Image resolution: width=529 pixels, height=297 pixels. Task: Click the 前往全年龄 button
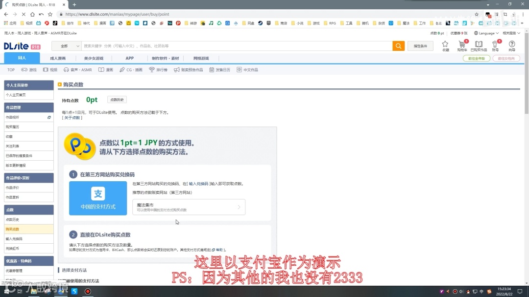[477, 58]
